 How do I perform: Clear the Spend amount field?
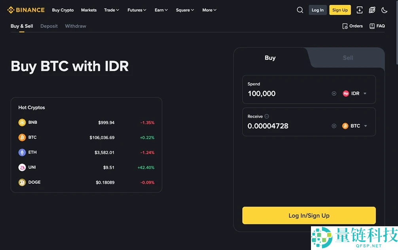point(334,94)
